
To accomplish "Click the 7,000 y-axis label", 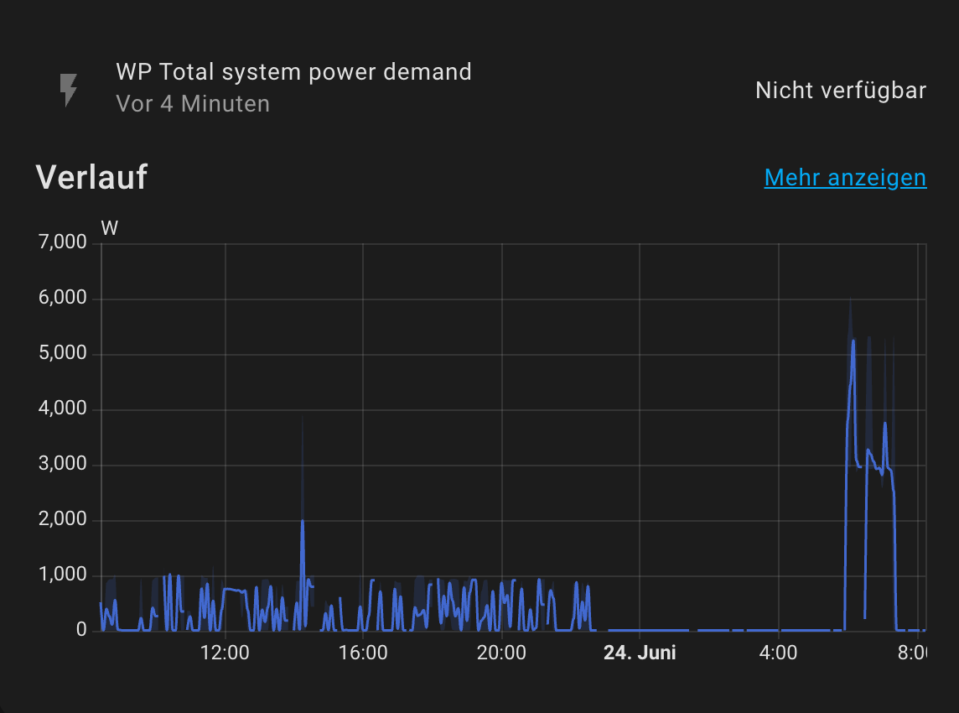I will click(62, 242).
